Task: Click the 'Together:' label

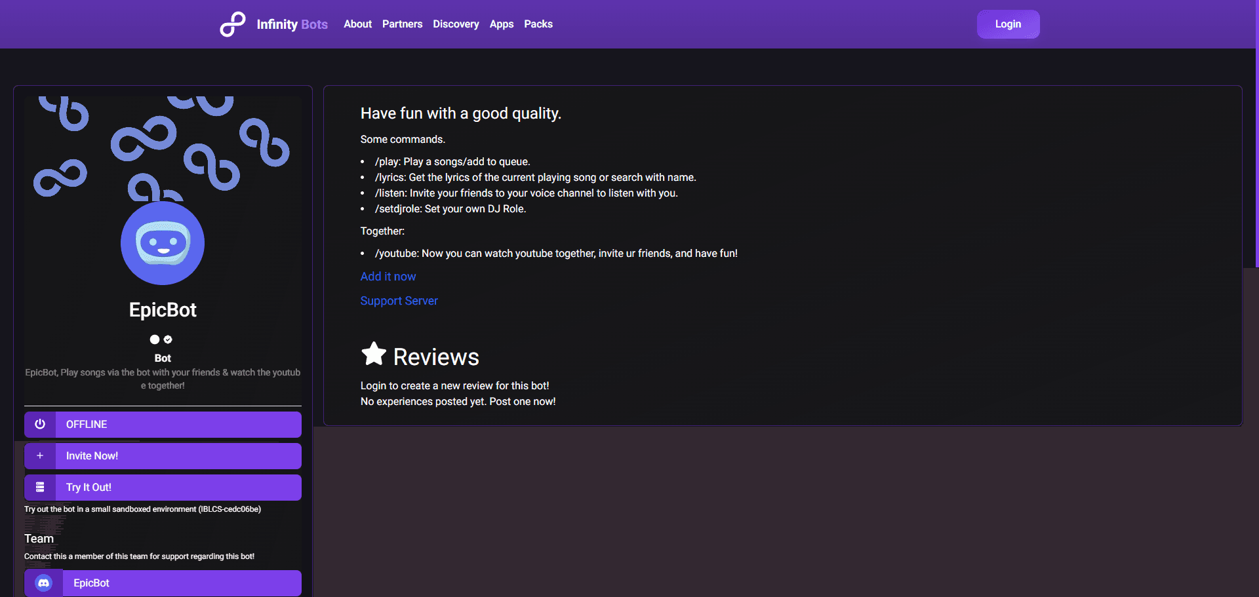Action: pos(382,231)
